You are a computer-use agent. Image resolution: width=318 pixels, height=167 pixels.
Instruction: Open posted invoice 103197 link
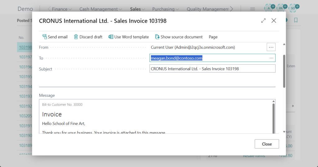tap(25, 57)
